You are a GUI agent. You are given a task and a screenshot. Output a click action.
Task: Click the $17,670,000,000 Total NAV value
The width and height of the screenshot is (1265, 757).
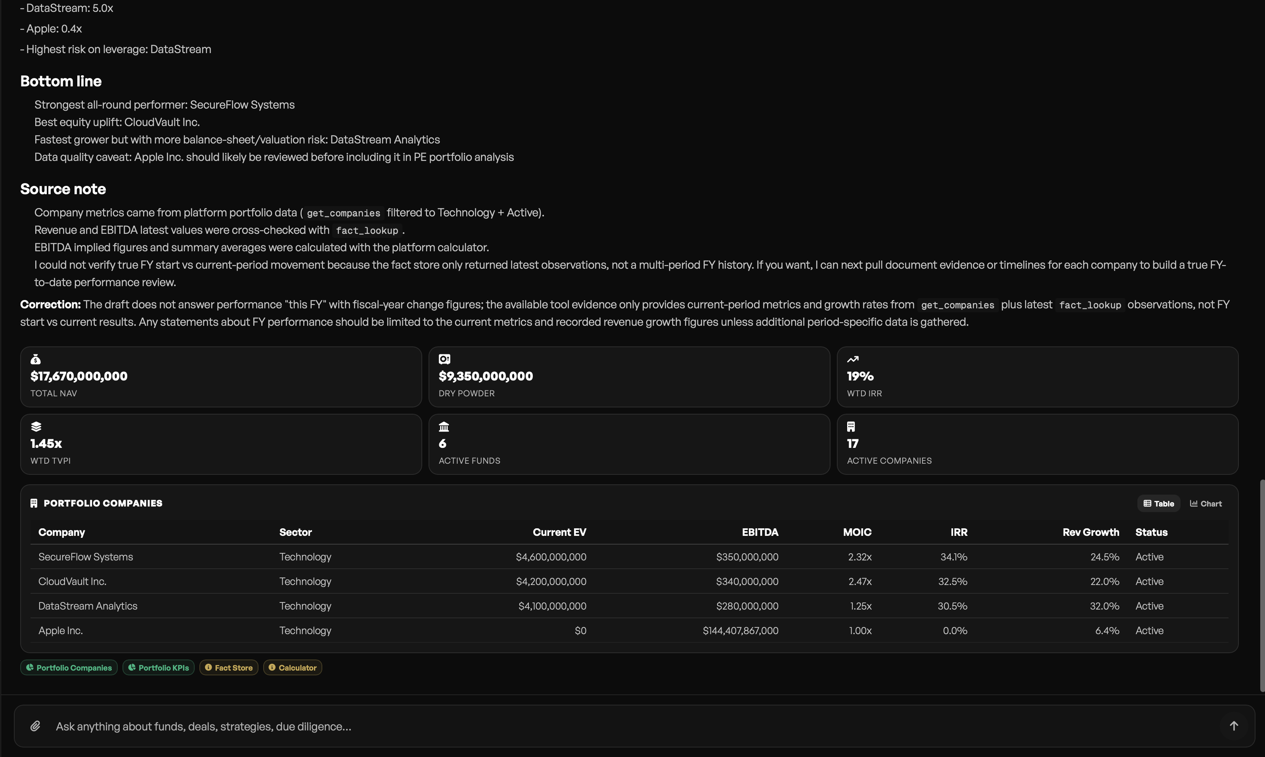point(79,376)
